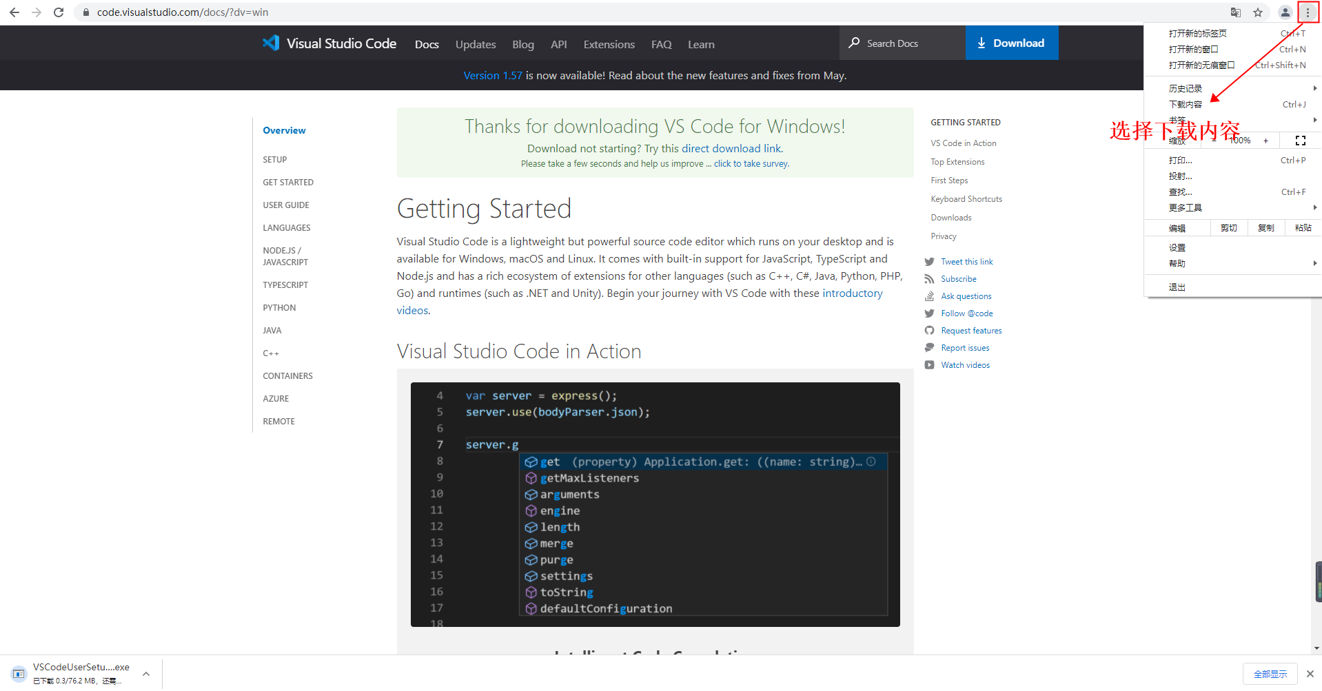Click the info icon on get suggestion
The image size is (1322, 691).
pyautogui.click(x=871, y=462)
